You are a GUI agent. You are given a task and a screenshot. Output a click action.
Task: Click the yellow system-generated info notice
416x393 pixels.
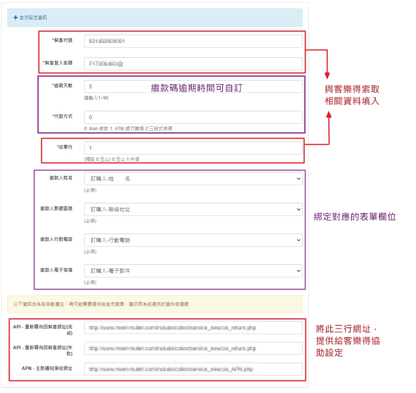coord(155,304)
